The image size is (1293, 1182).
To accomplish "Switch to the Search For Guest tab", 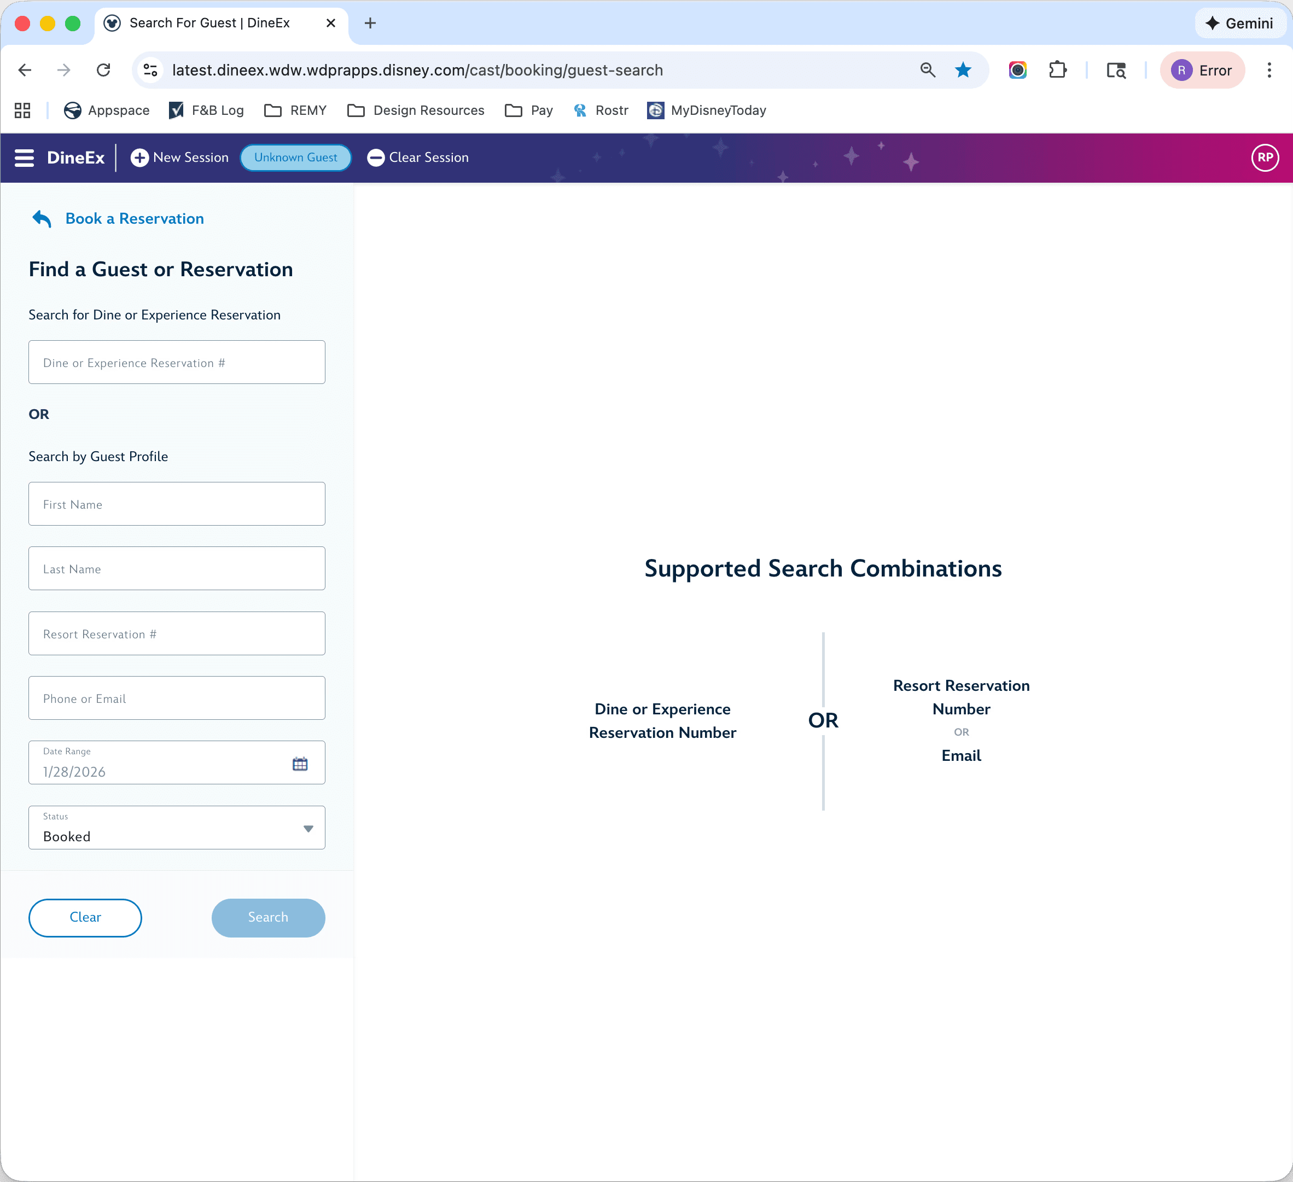I will (x=212, y=22).
